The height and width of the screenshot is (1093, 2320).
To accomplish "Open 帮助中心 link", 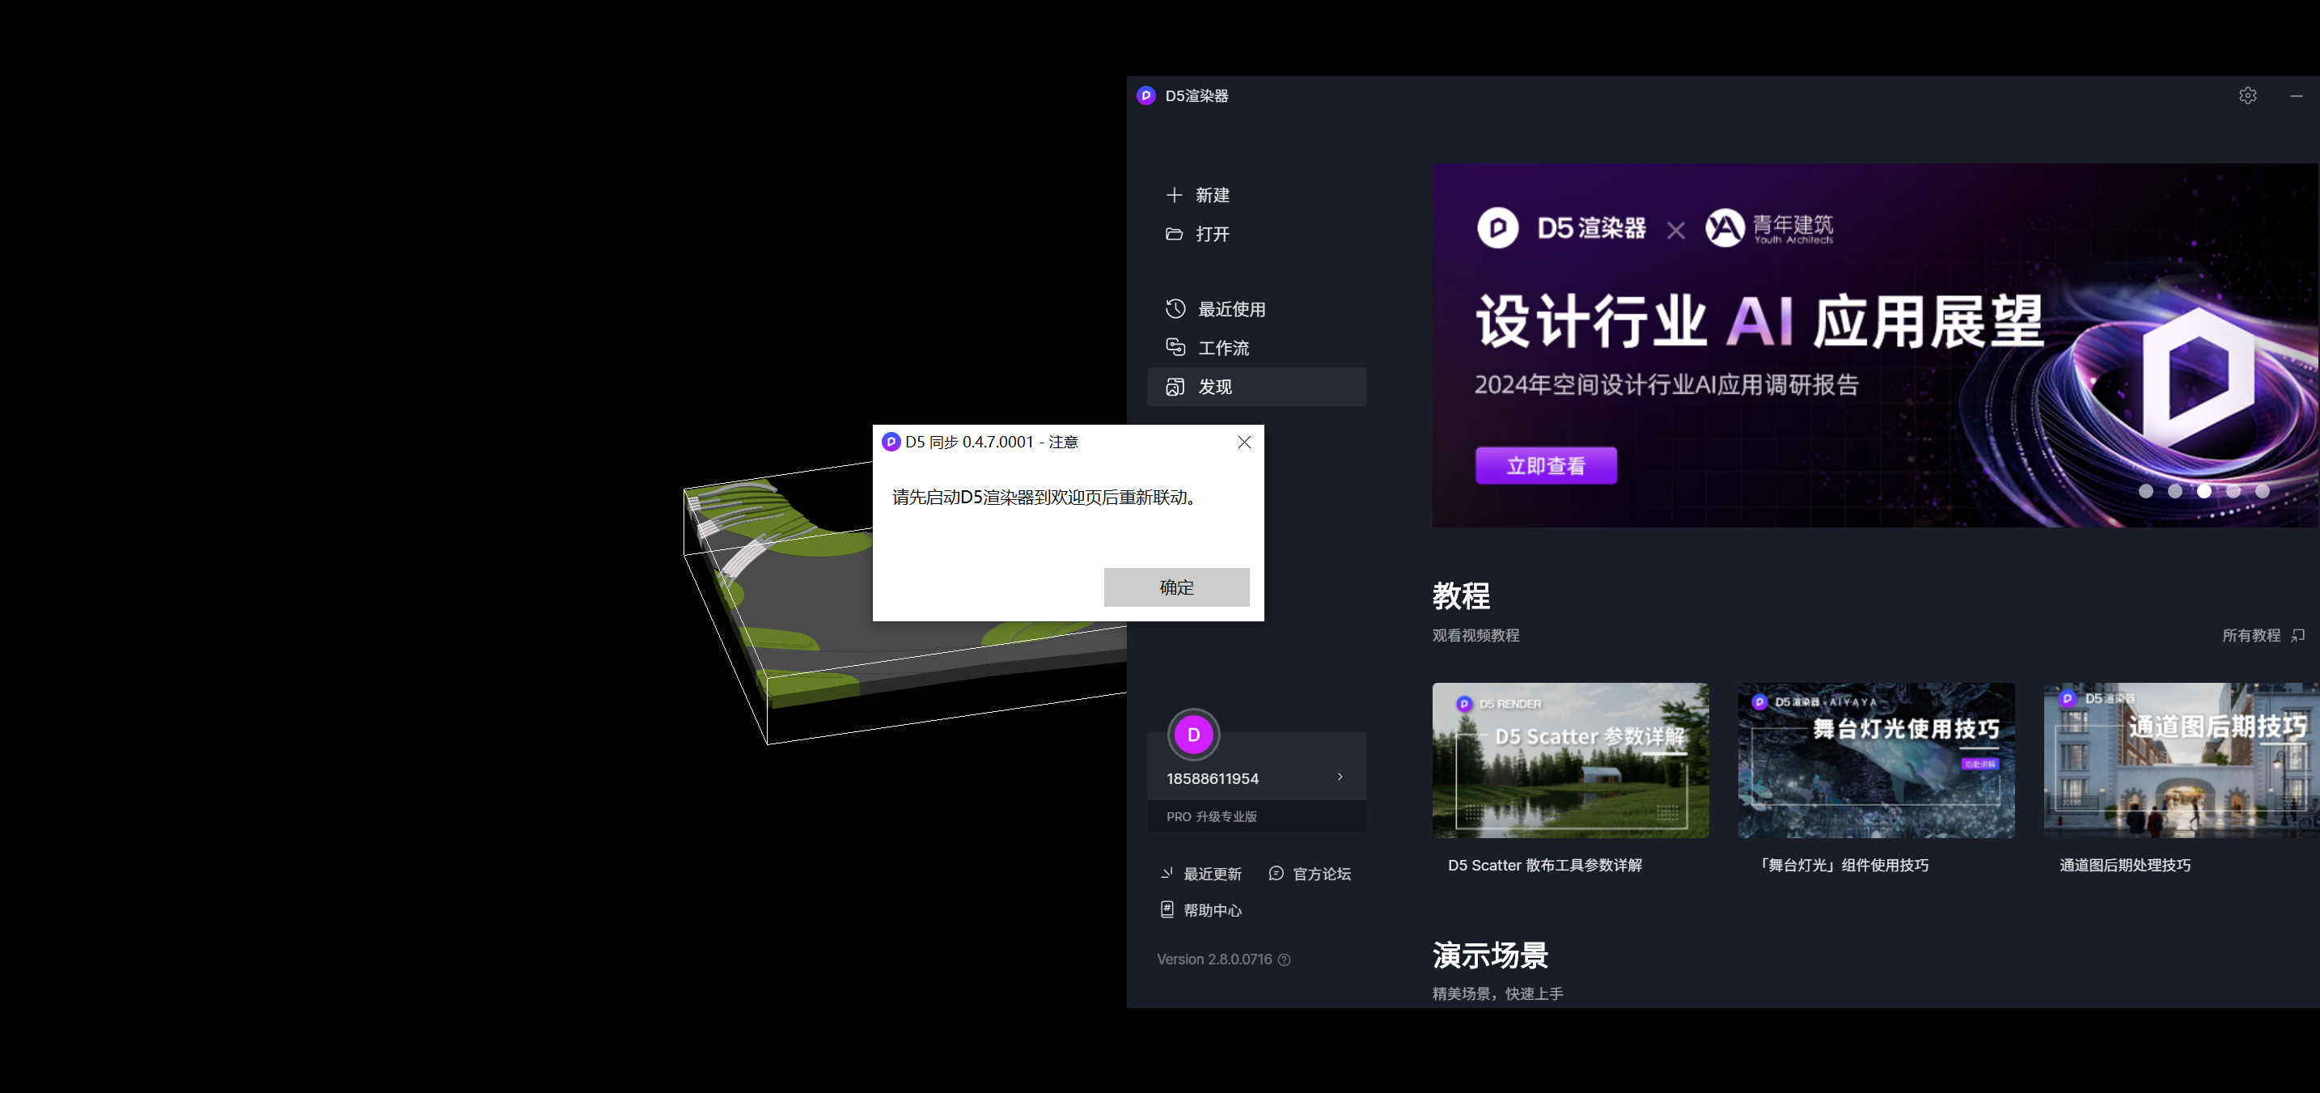I will (1213, 910).
